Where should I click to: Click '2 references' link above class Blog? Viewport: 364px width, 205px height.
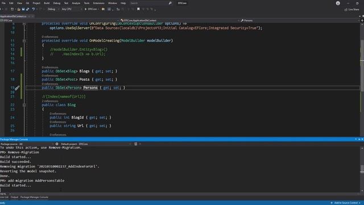(x=50, y=101)
